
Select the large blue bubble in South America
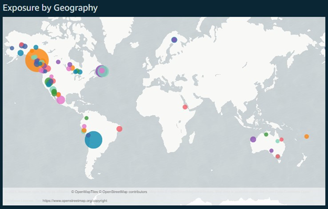point(94,140)
